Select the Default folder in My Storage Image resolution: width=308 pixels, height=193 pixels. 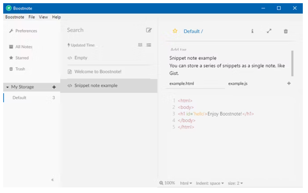coord(32,98)
